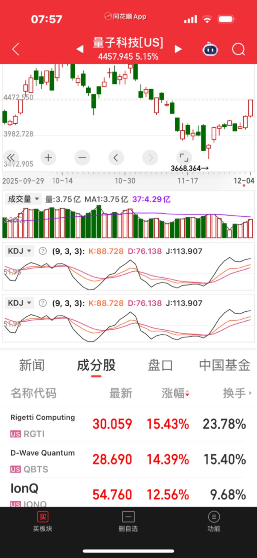257x558 pixels.
Task: Open the first KDJ indicator dropdown
Action: pyautogui.click(x=19, y=251)
